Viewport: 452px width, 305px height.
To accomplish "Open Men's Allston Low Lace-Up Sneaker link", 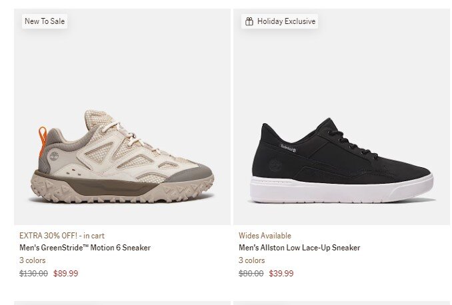I will click(299, 248).
